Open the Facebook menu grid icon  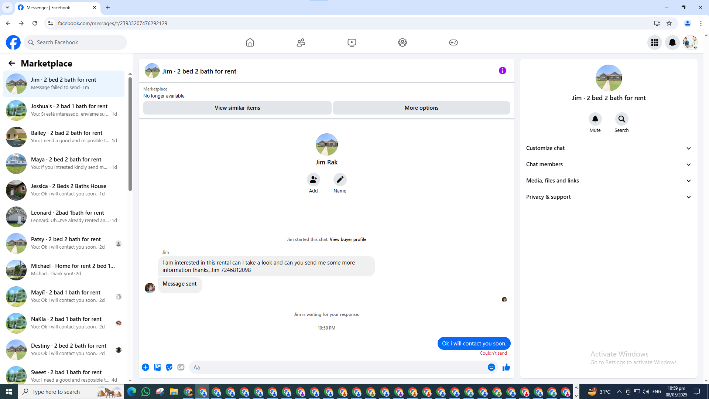pyautogui.click(x=655, y=42)
